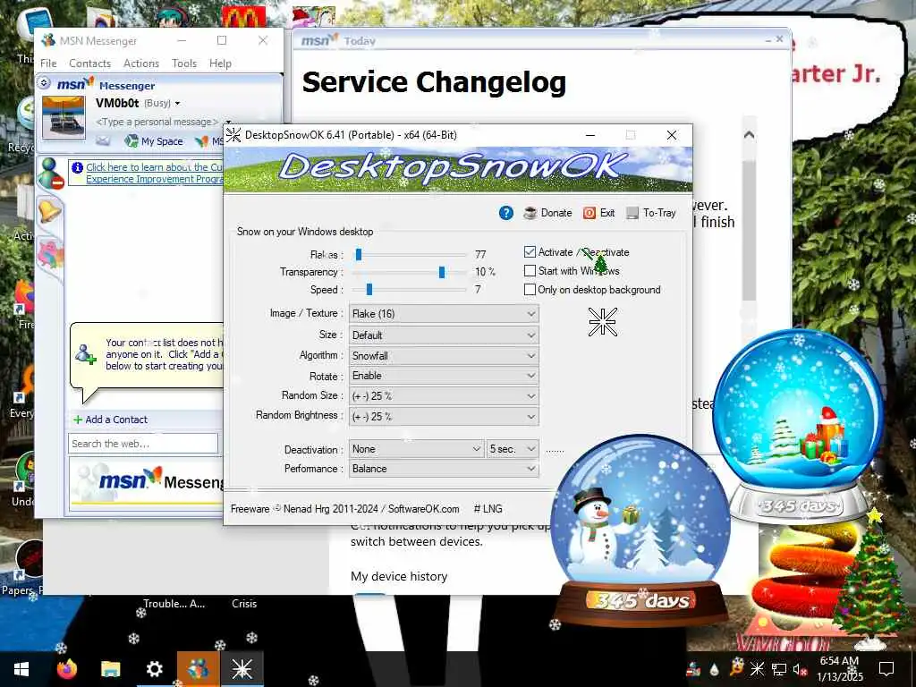Click the Transparency slider handle
916x687 pixels.
point(442,272)
